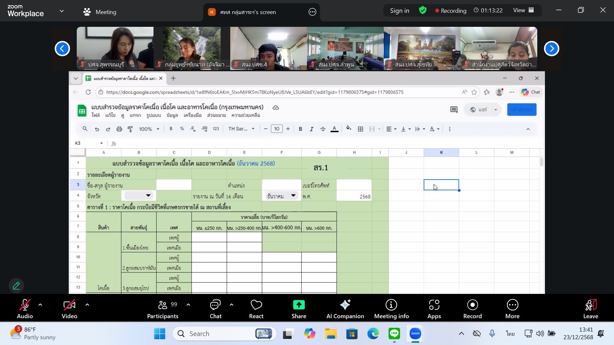Open the Zoom Workplace dropdown chevron

point(62,11)
